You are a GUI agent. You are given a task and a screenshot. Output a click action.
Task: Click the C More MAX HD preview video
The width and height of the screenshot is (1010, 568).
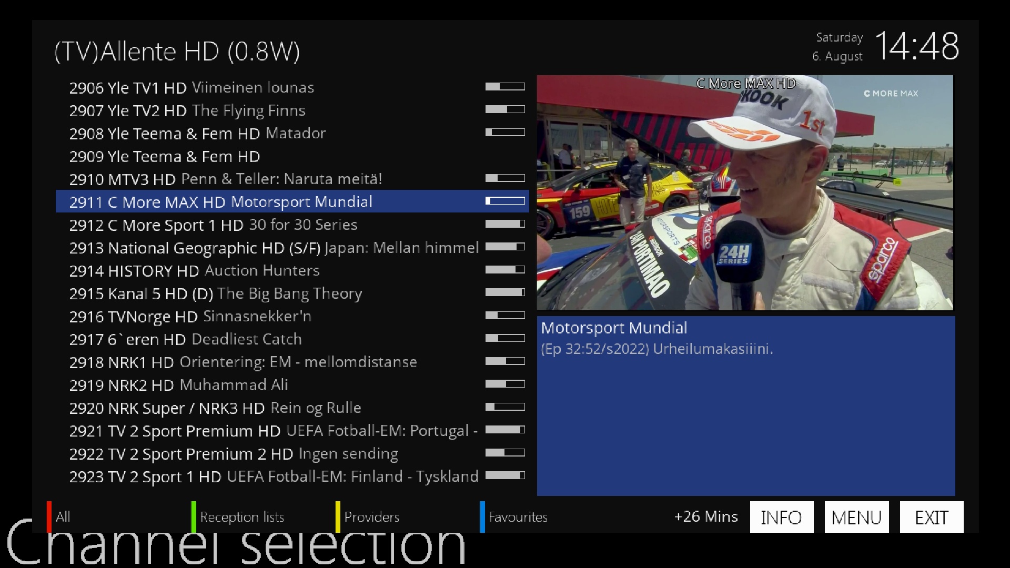(x=745, y=192)
